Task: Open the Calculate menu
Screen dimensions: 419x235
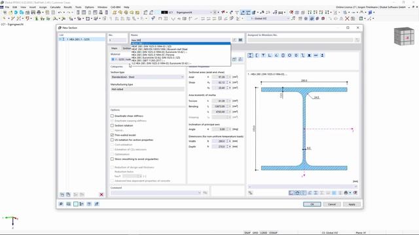Action: (x=55, y=7)
